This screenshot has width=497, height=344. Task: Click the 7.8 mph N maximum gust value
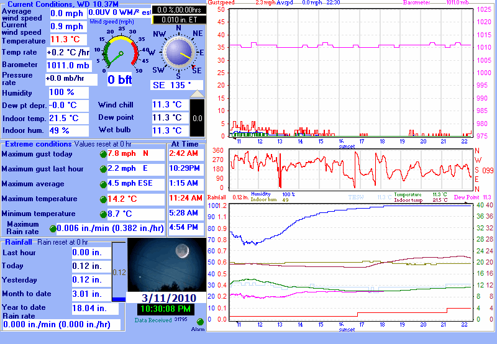(x=136, y=154)
